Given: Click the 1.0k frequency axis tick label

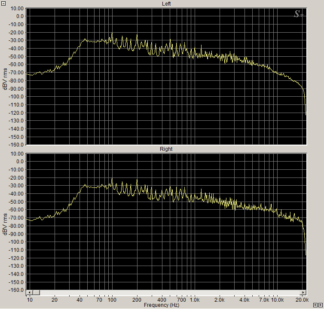Looking at the screenshot, I should pos(195,299).
